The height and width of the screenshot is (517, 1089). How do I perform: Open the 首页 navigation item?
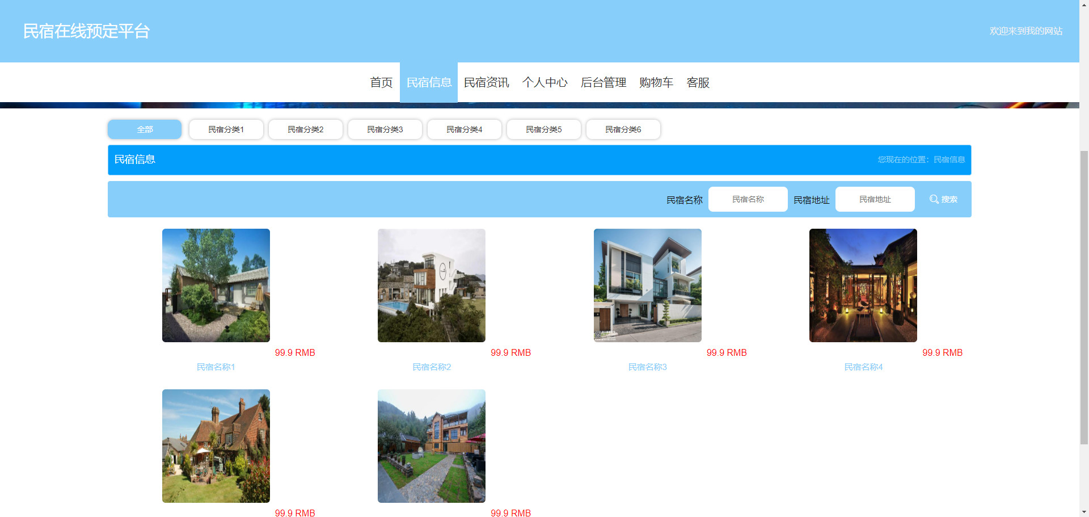[381, 82]
